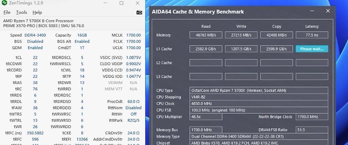Image resolution: width=348 pixels, height=145 pixels.
Task: Open the Help menu
Action: (37, 12)
